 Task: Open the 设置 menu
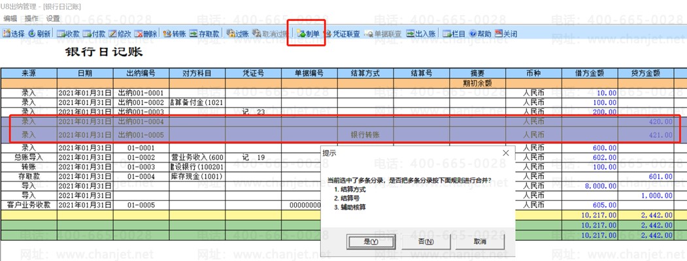point(53,18)
